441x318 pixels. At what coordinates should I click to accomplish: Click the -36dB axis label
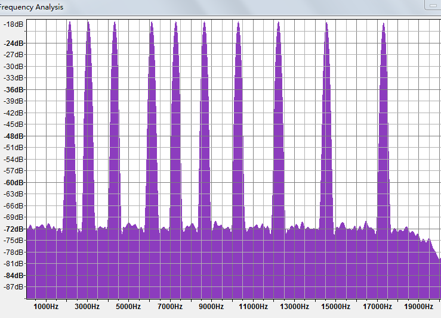13,90
